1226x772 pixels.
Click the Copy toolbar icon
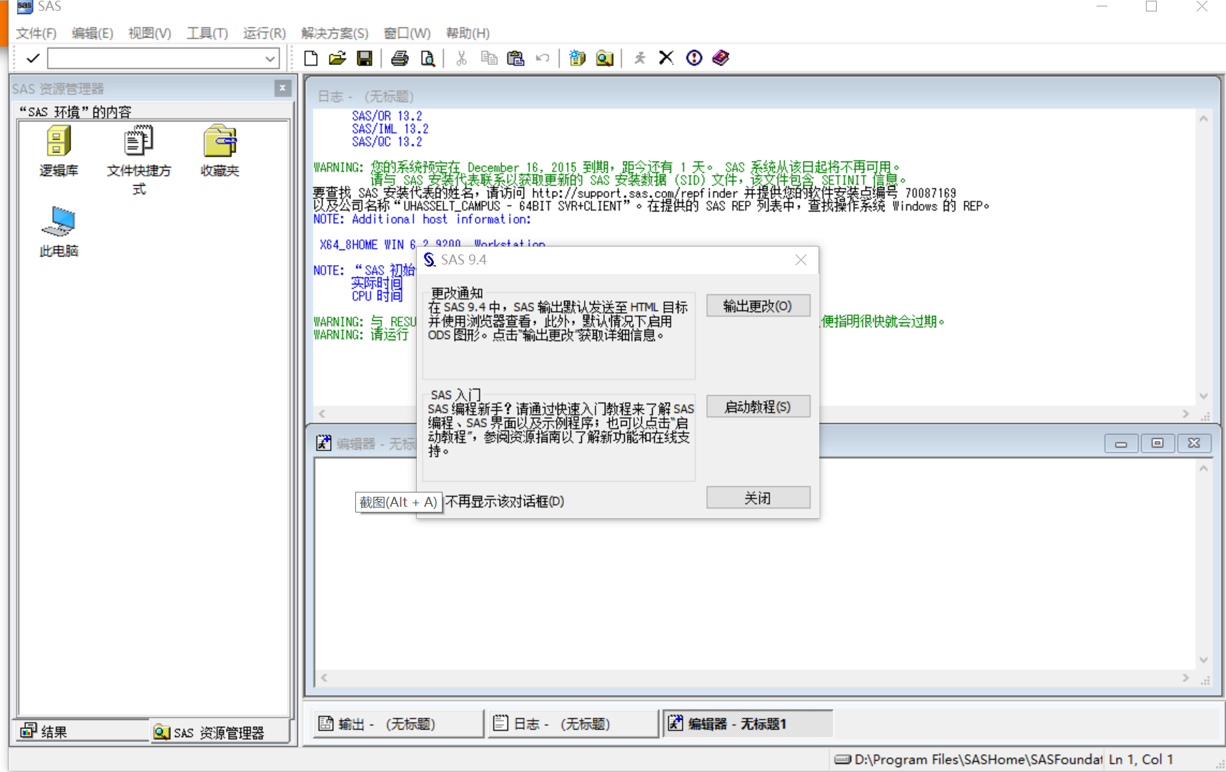coord(489,58)
